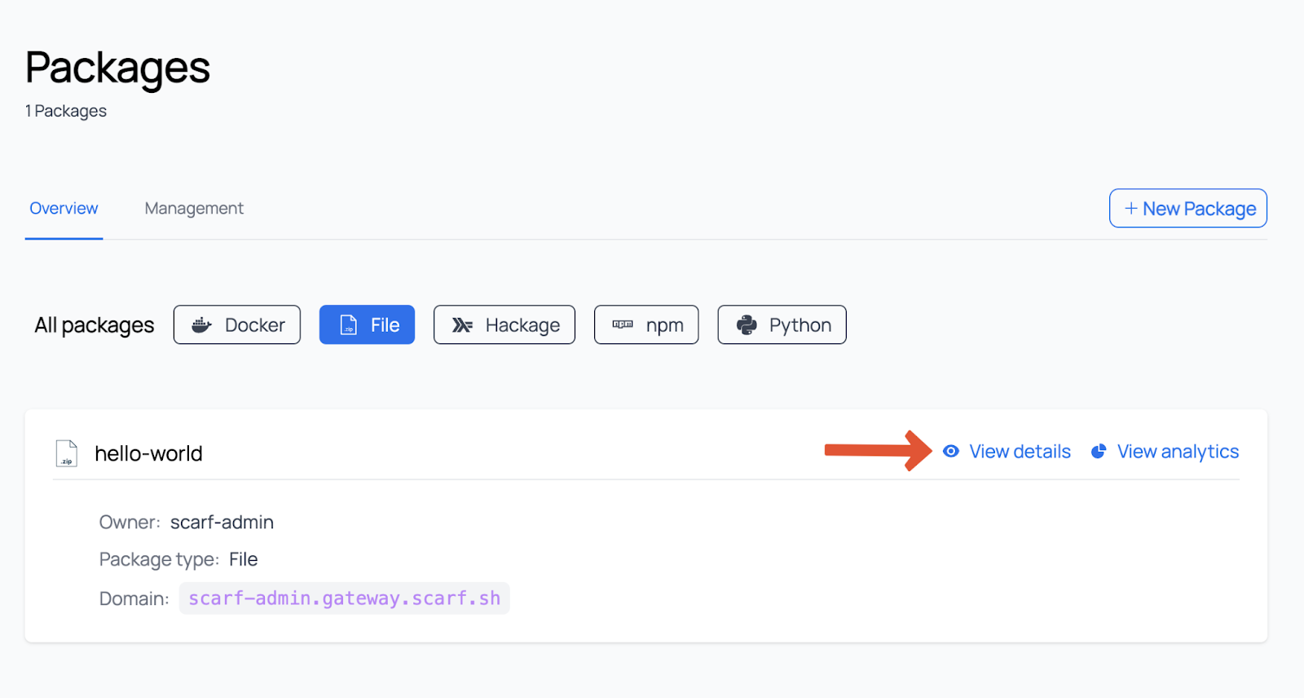
Task: Open the Overview tab
Action: click(x=64, y=209)
